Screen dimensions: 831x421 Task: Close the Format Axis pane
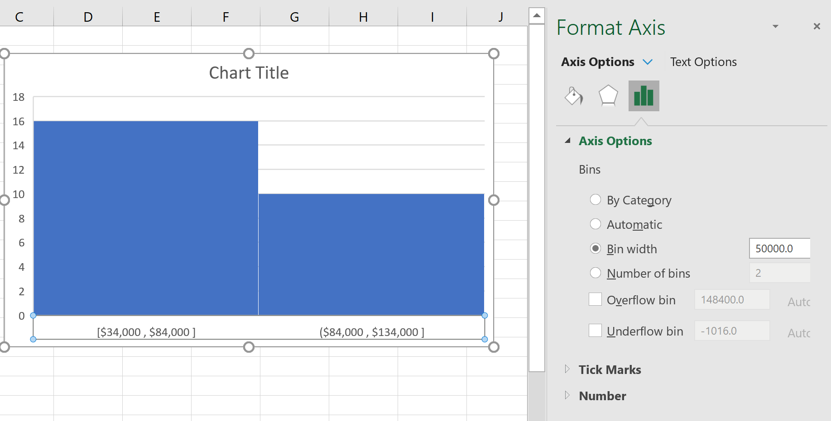point(817,26)
